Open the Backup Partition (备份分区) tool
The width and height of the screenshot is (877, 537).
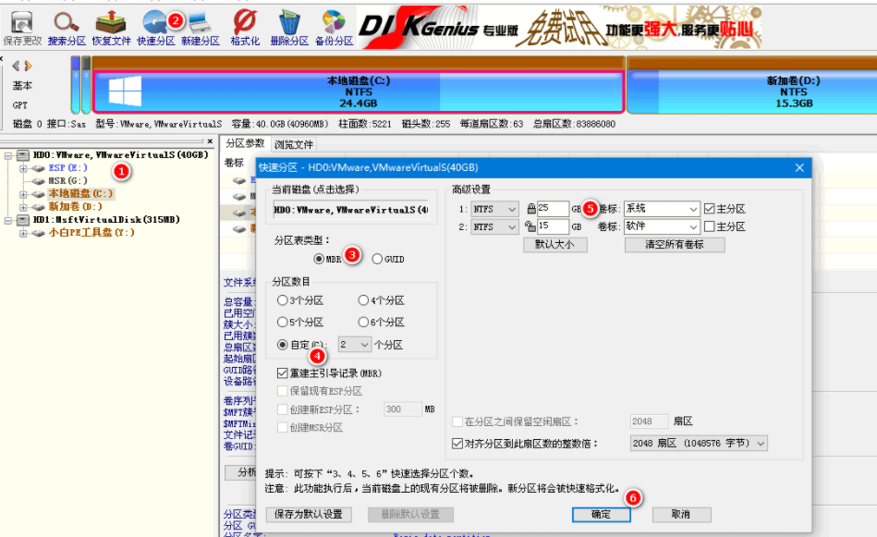[x=334, y=28]
